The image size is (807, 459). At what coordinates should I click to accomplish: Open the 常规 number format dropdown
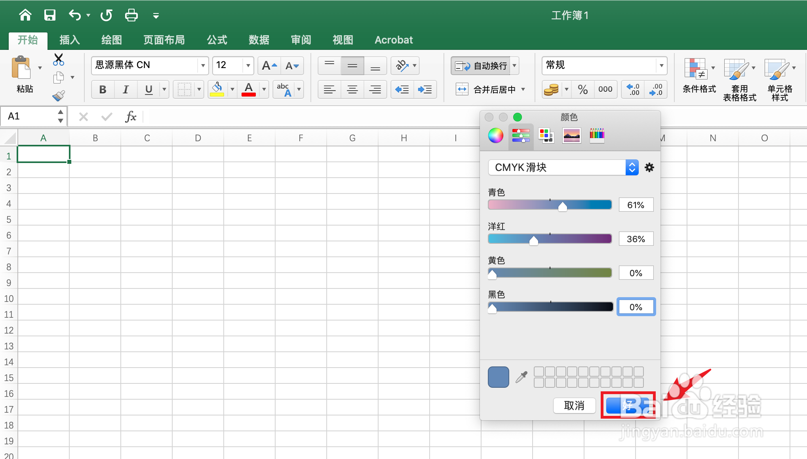661,65
